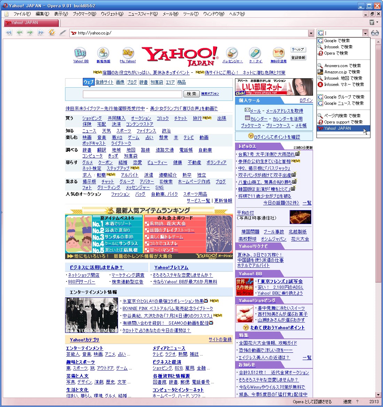Open the エンターテインメント category link
Image resolution: width=383 pixels, height=407 pixels.
click(85, 348)
